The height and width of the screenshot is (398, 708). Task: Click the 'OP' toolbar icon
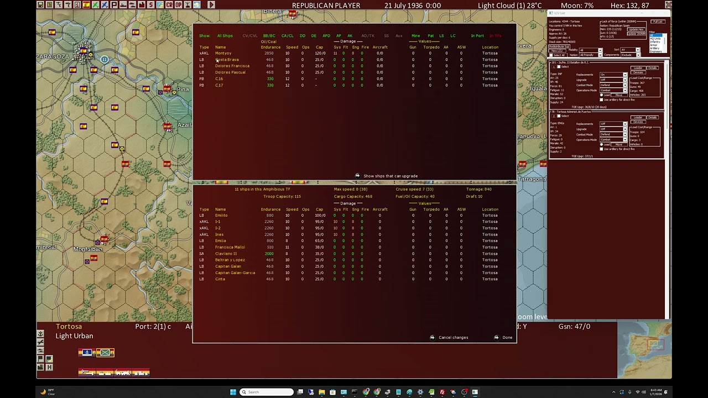click(x=178, y=4)
